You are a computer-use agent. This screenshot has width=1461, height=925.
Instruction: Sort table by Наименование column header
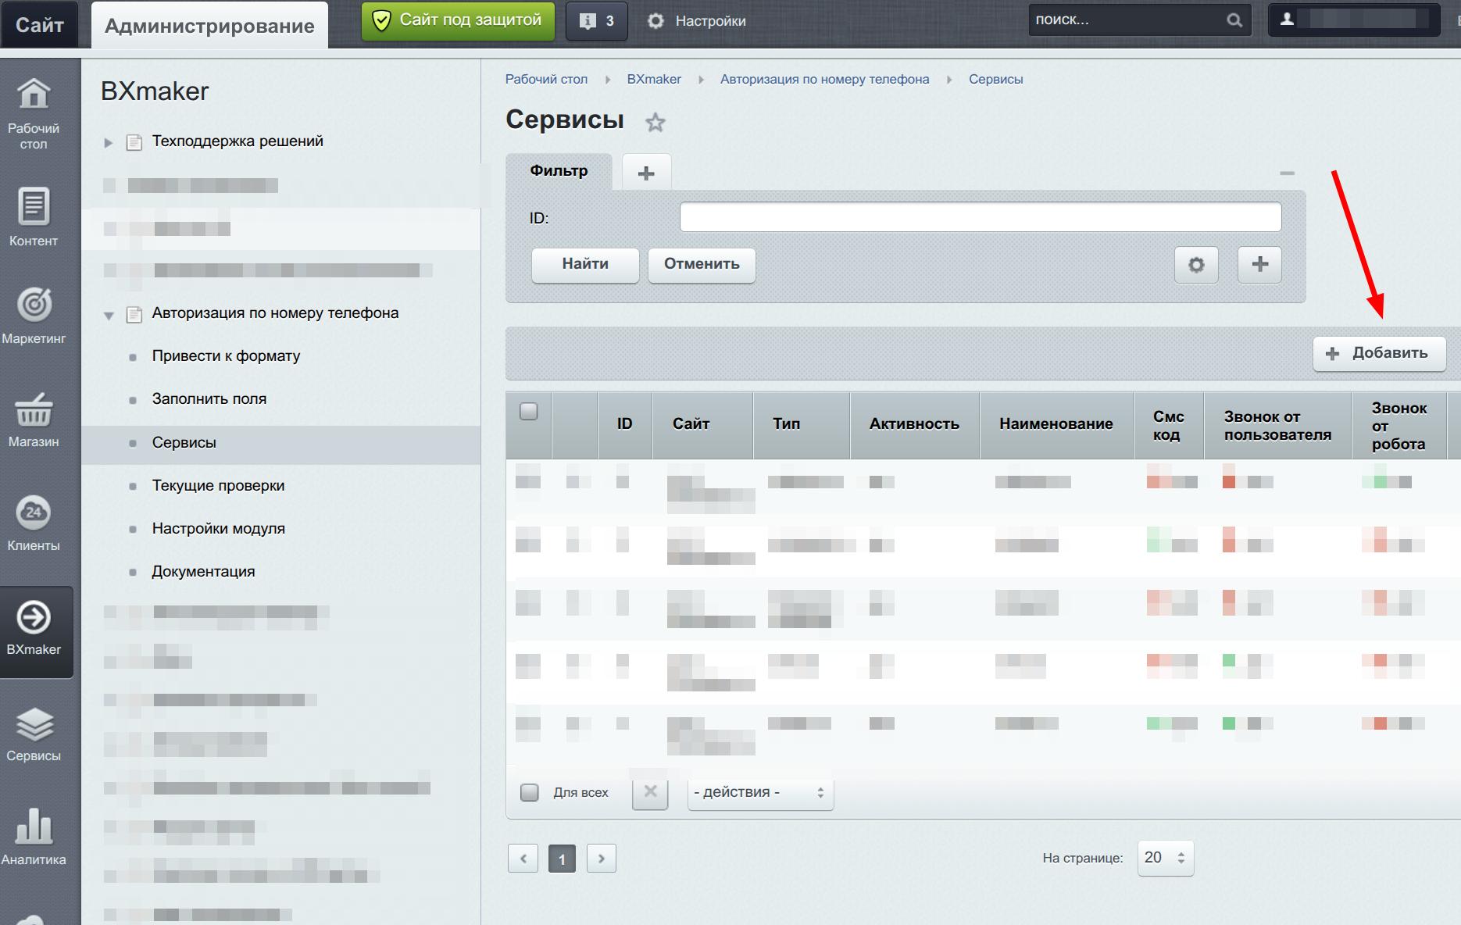(1056, 424)
